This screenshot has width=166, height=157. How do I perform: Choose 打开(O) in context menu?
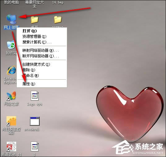(42, 31)
